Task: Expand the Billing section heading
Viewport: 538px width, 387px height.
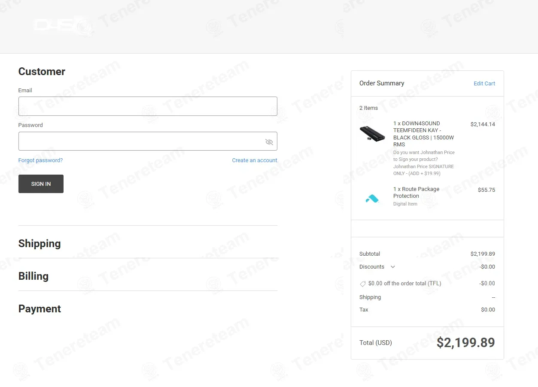Action: [33, 276]
